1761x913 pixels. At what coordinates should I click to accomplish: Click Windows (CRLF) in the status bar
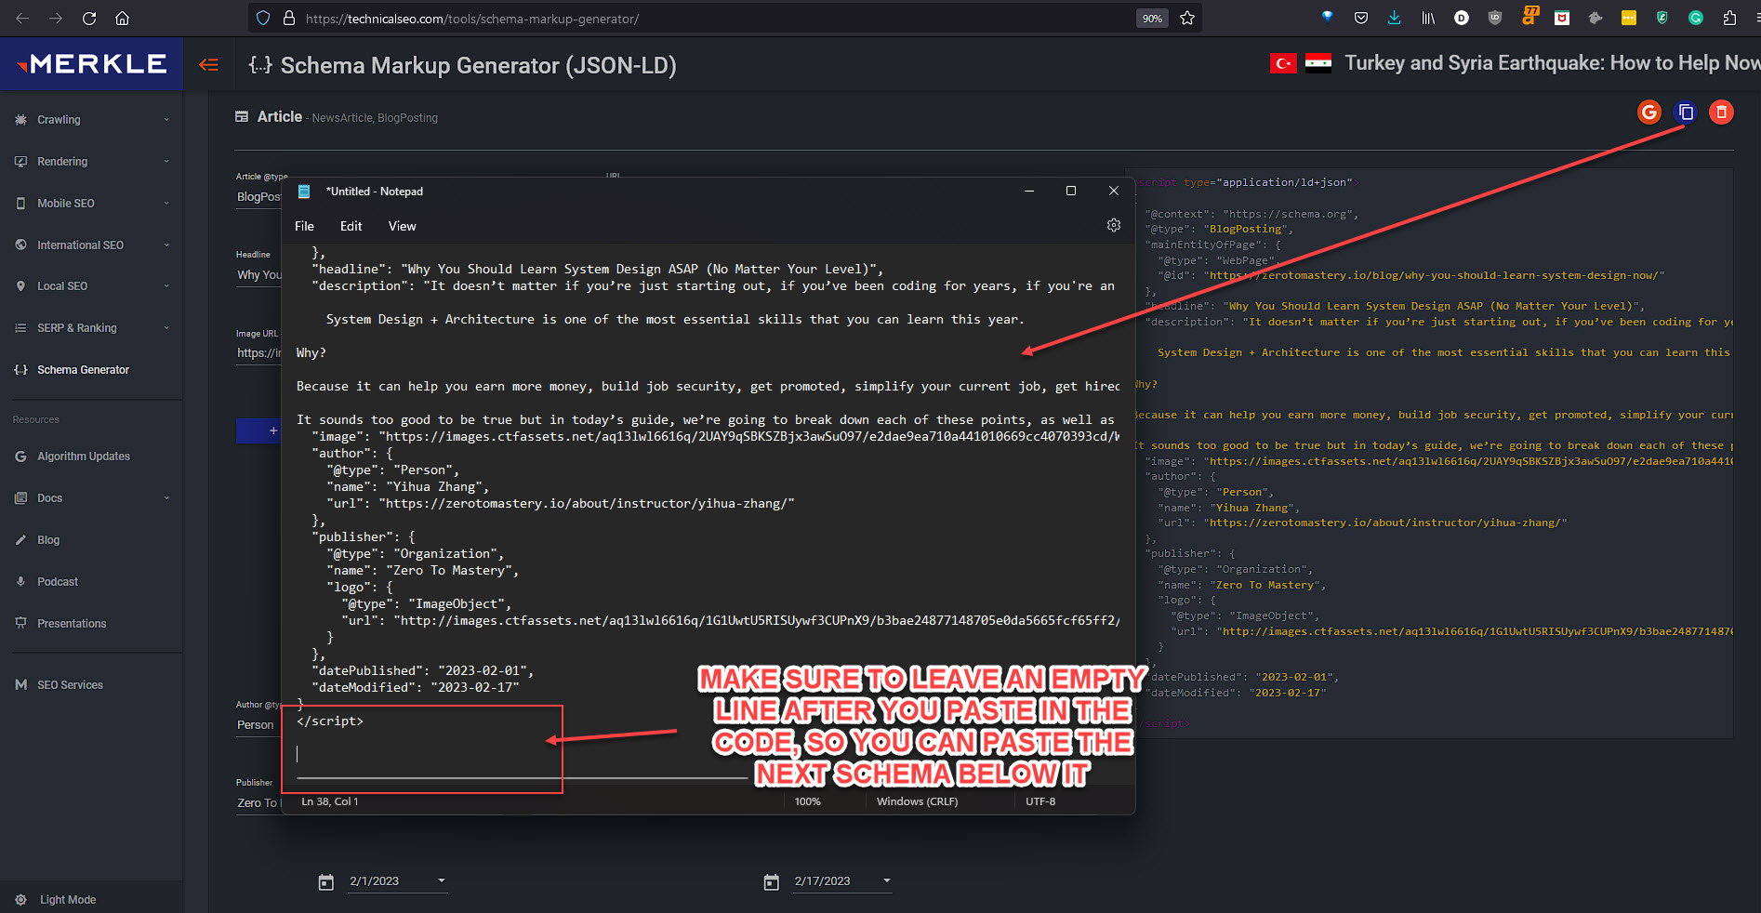(917, 801)
